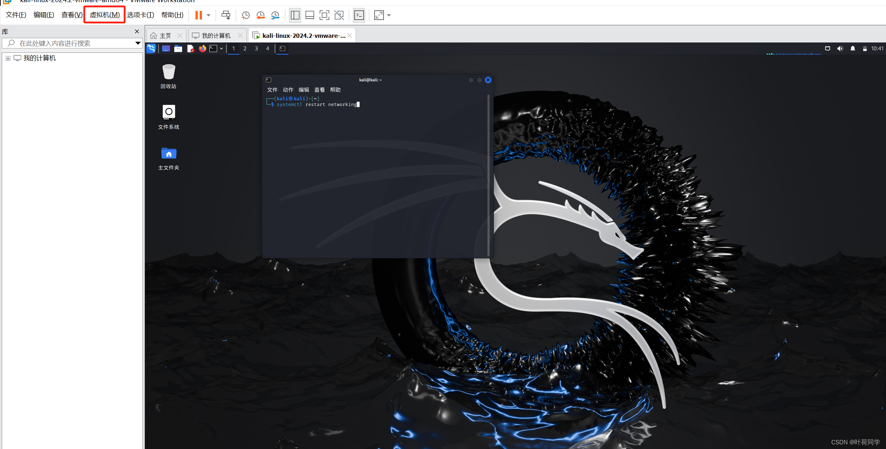Open the 帮助(H) menu

(x=172, y=15)
